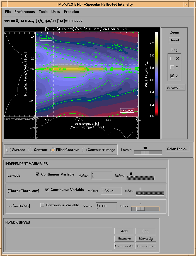Adjust the Lambda Index slider
Viewport: 196px width, 256px height.
pyautogui.click(x=141, y=178)
